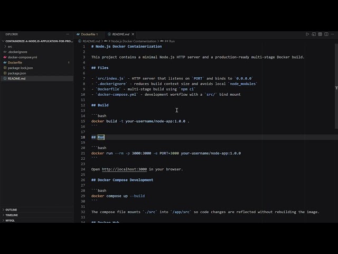
Task: Expand the src folder
Action: pyautogui.click(x=36, y=47)
